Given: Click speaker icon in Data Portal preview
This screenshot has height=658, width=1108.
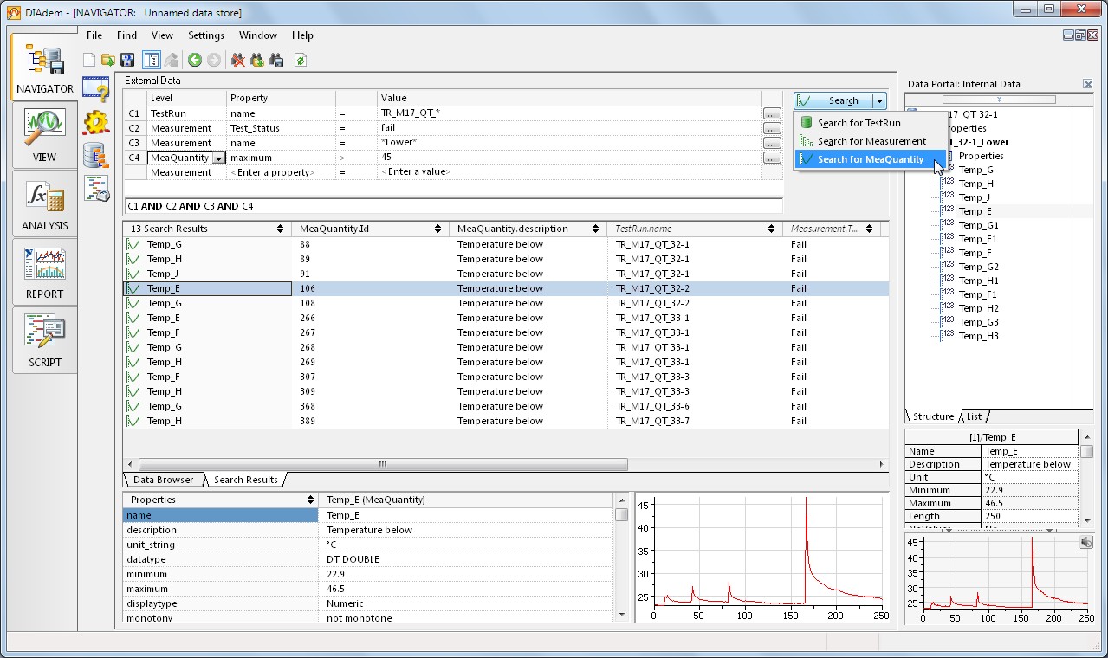Looking at the screenshot, I should (1086, 542).
